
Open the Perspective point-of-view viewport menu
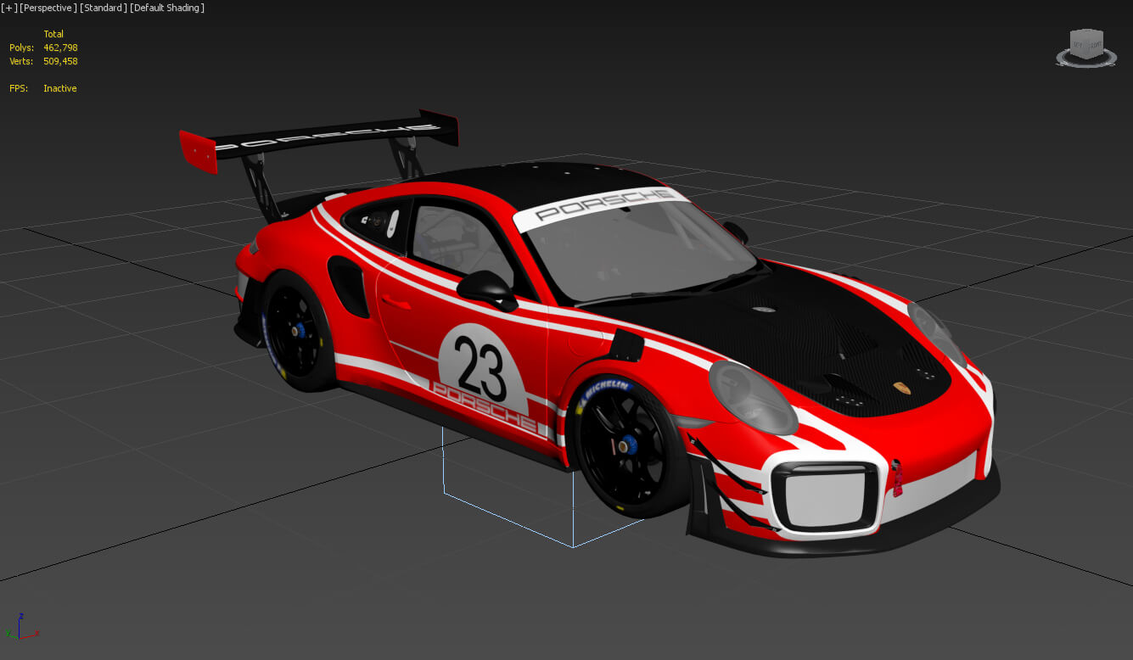tap(48, 8)
